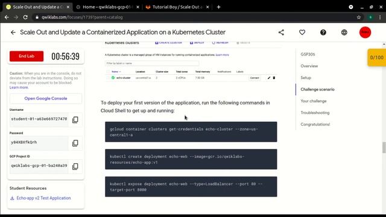Click the kubectl expose deployment code block

191,187
